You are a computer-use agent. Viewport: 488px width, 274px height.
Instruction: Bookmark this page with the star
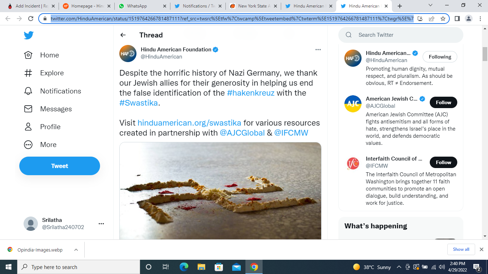(443, 19)
